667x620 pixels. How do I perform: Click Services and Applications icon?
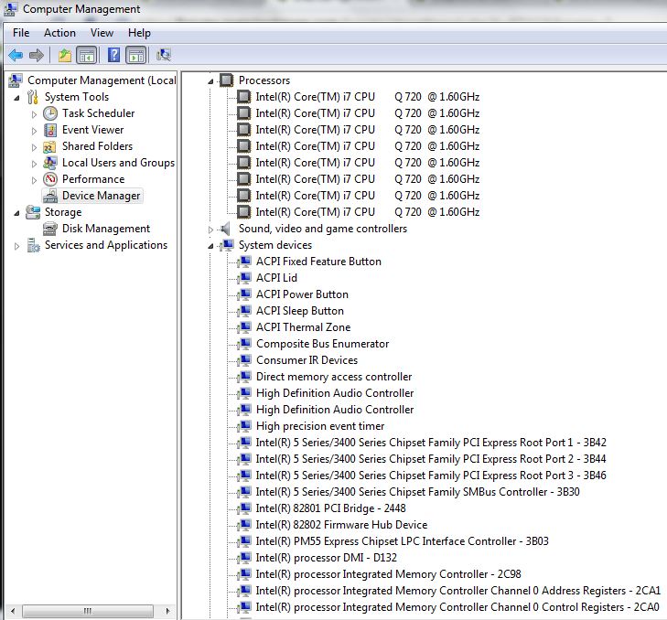point(33,245)
